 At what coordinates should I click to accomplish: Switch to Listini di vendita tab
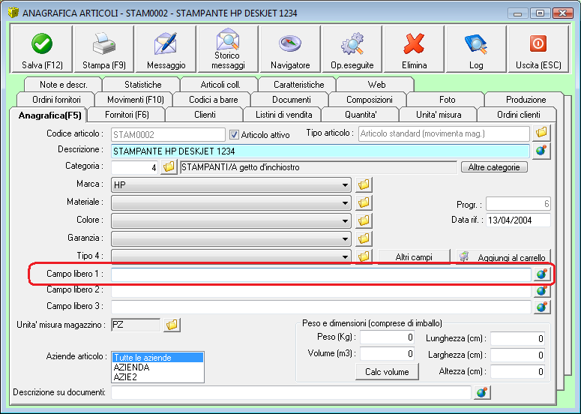click(x=283, y=115)
